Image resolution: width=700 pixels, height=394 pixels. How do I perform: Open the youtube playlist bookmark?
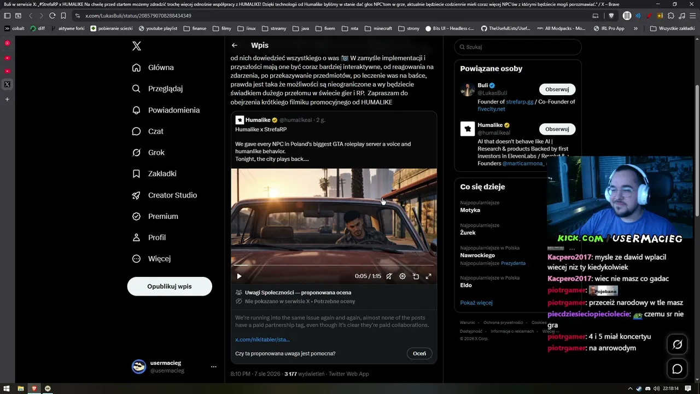[158, 28]
